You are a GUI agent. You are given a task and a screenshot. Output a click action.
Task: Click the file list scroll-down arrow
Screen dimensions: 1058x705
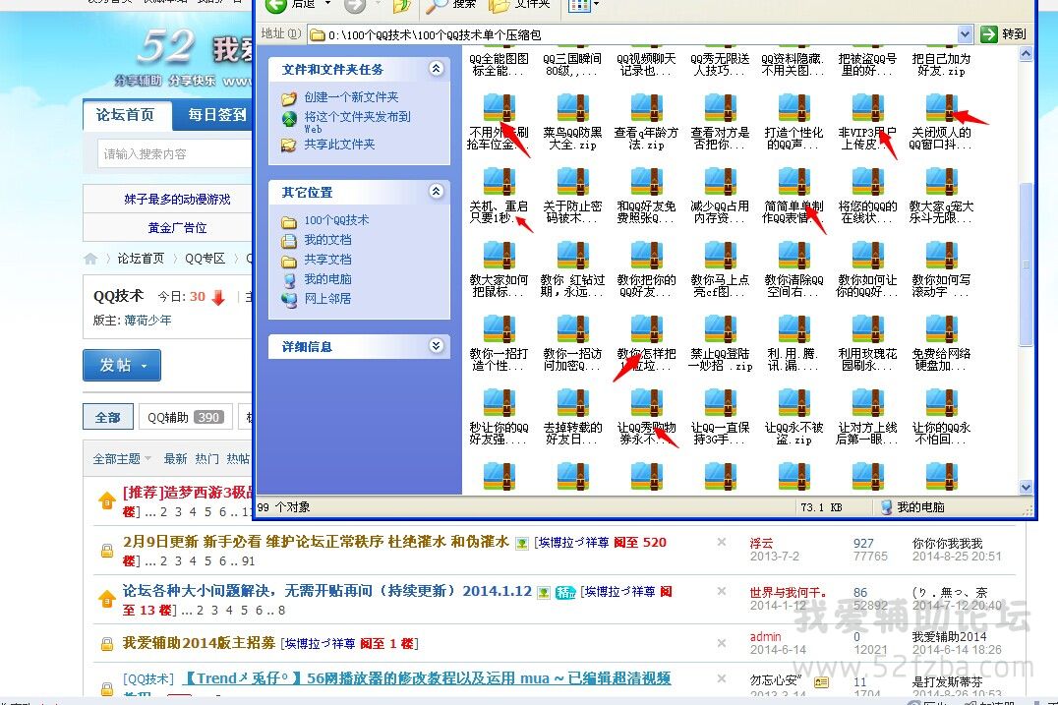[x=1026, y=487]
